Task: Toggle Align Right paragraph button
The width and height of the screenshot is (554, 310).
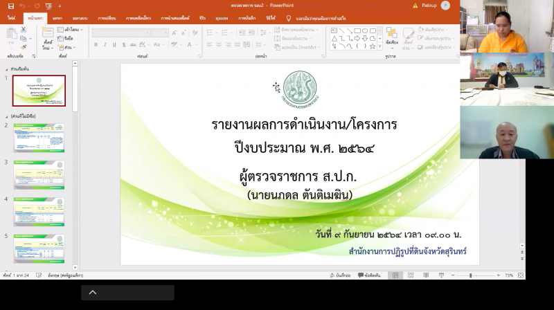Action: click(x=228, y=45)
